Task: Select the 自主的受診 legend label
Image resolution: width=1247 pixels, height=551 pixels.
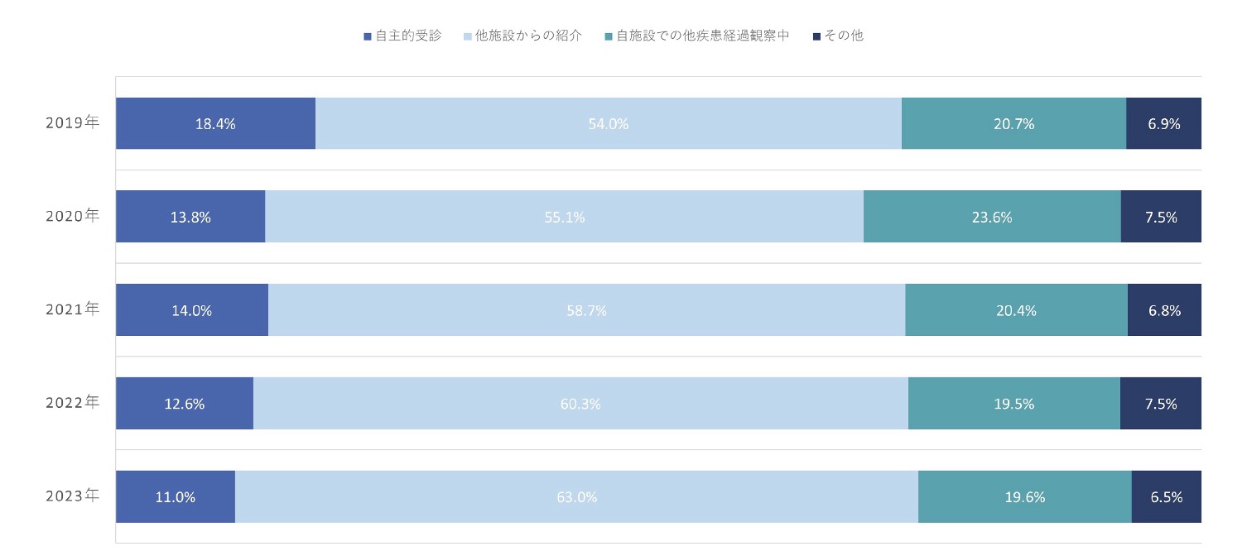Action: (x=408, y=36)
